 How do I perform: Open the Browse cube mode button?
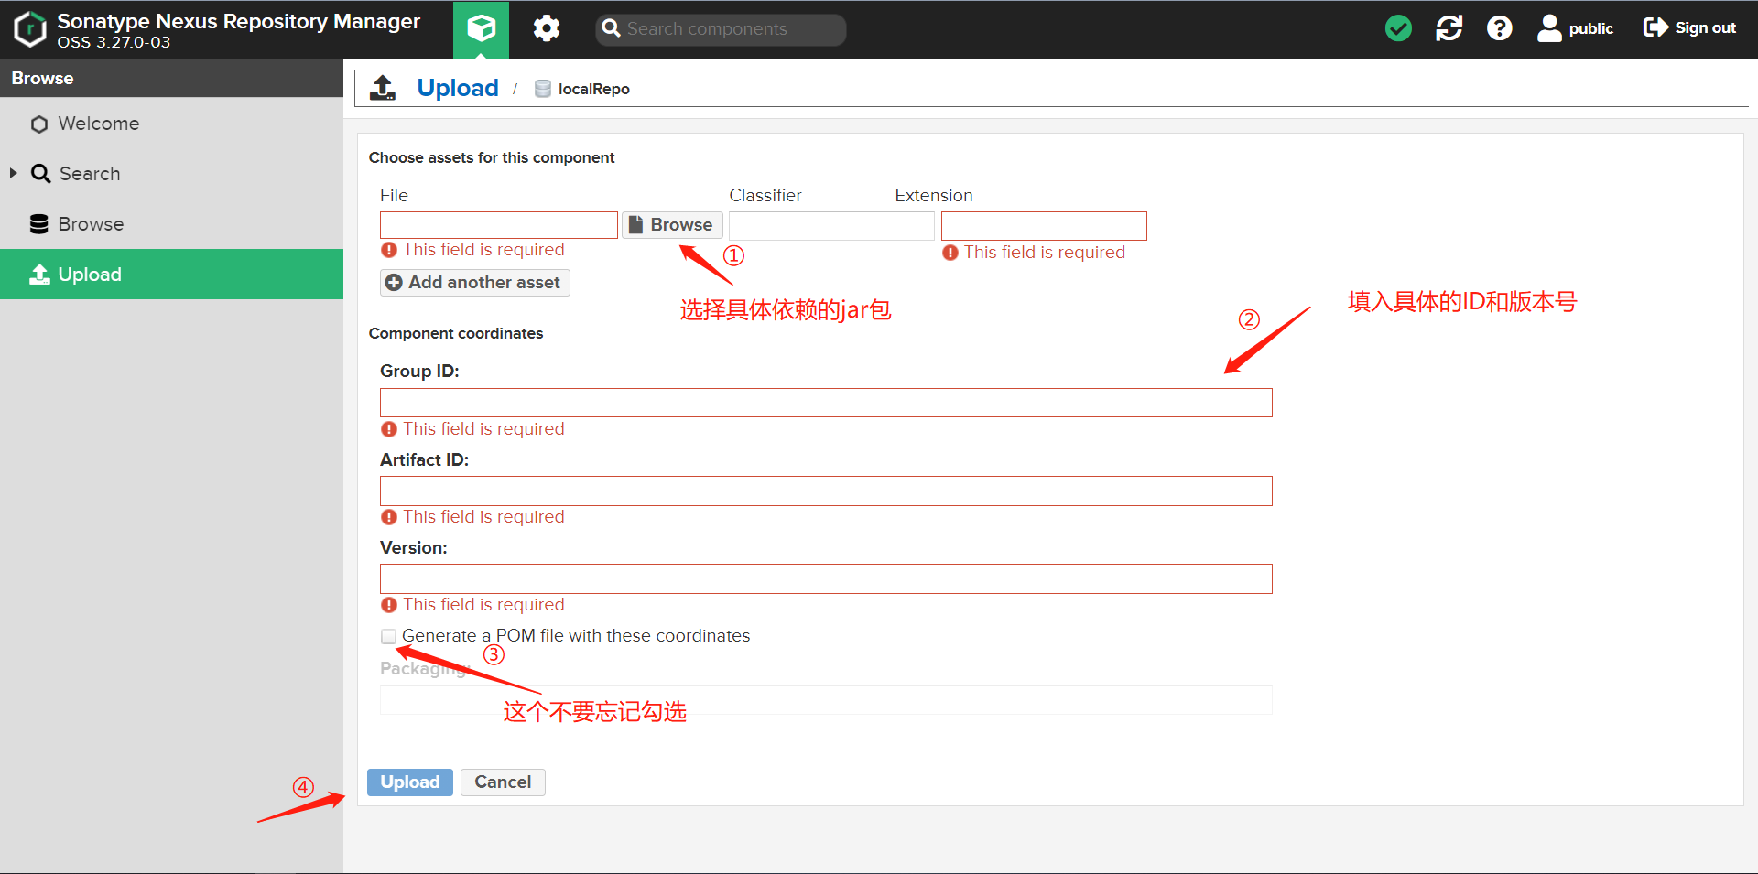[x=482, y=29]
